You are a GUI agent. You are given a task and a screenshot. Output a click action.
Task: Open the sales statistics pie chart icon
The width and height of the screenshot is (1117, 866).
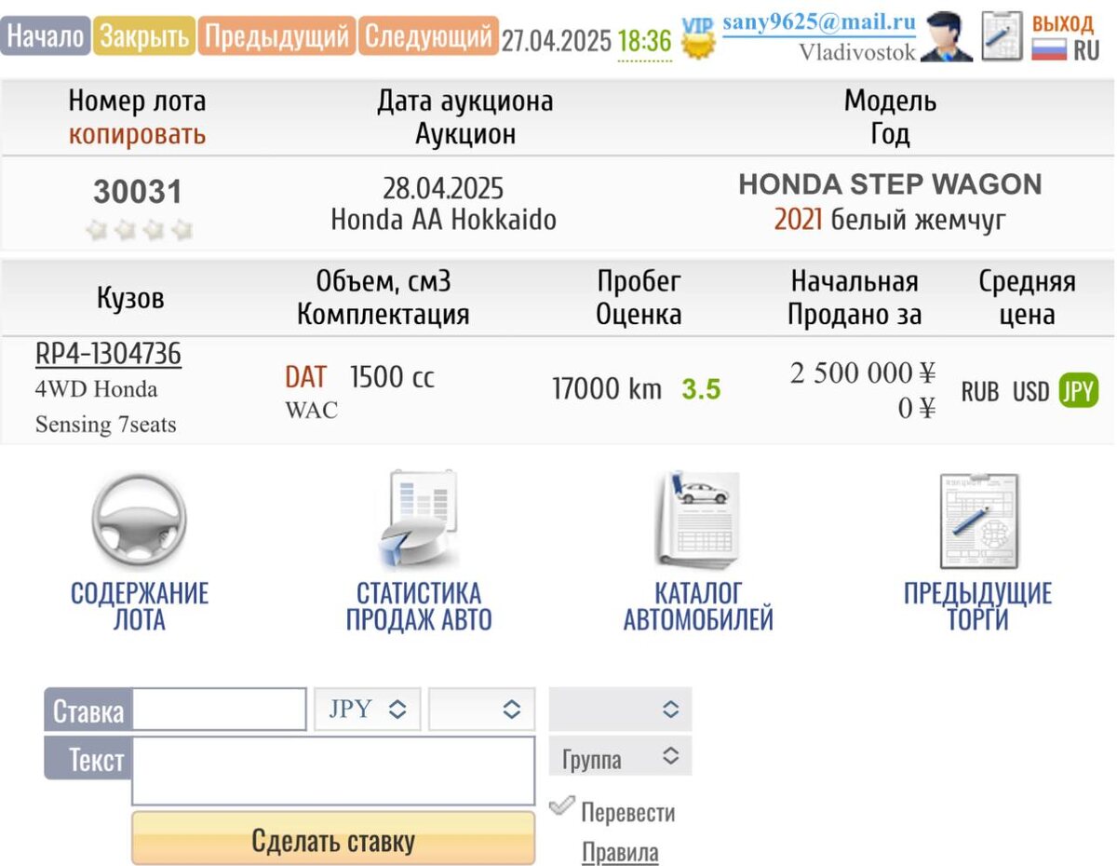(x=418, y=521)
